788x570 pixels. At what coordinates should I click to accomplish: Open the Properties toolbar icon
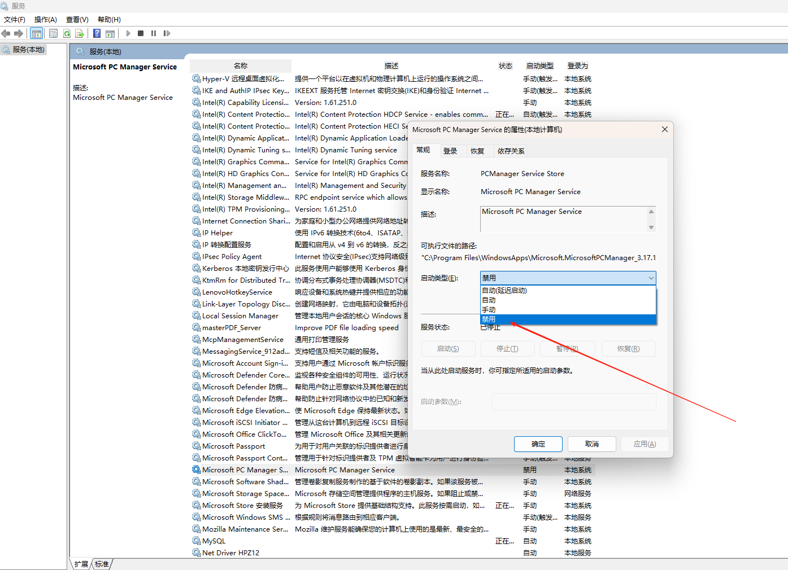click(x=54, y=33)
